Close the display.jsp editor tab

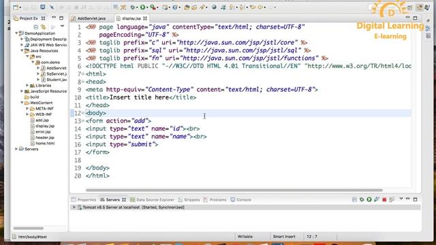point(145,18)
